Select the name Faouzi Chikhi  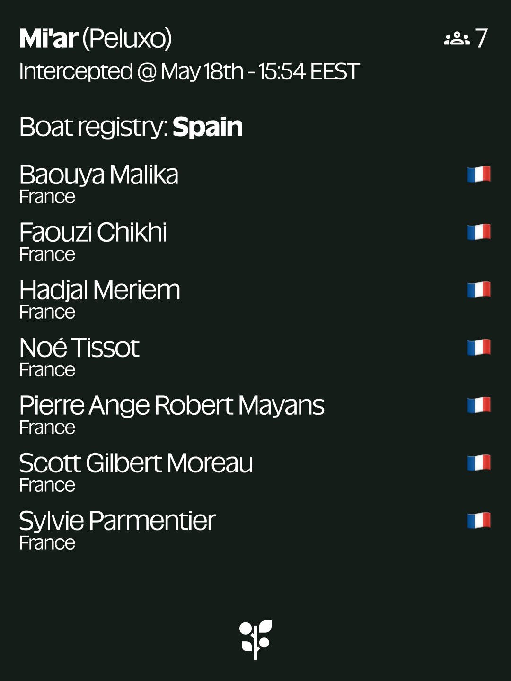93,233
